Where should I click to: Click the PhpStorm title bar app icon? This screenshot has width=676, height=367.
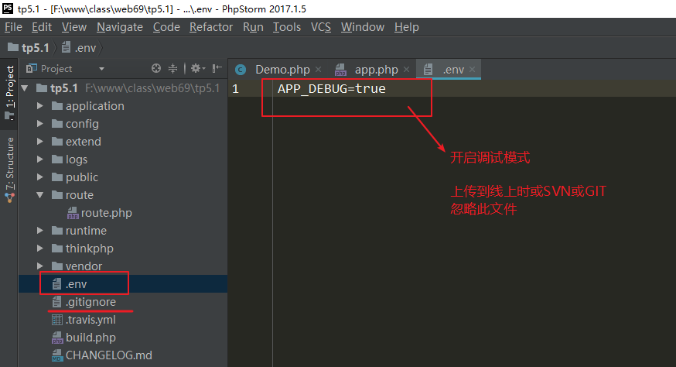7,9
